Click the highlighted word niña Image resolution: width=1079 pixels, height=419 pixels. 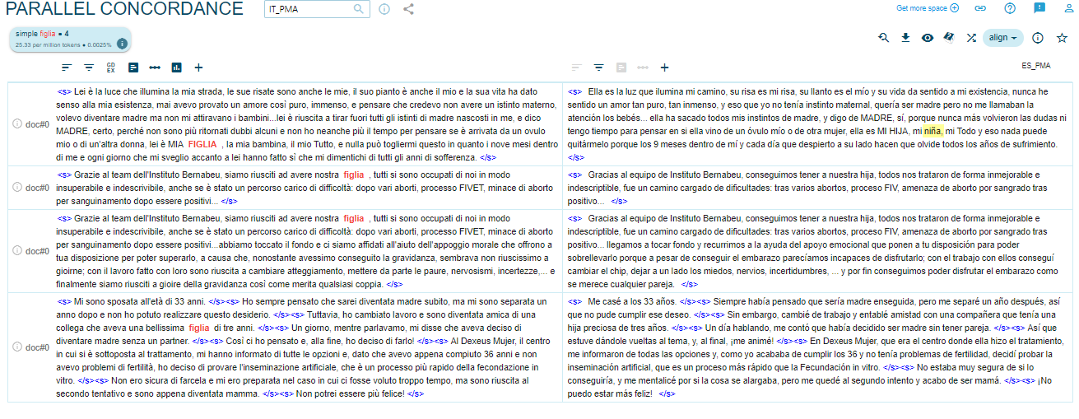932,130
